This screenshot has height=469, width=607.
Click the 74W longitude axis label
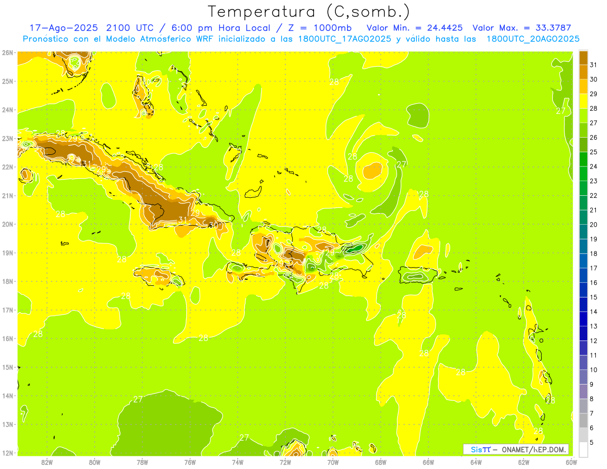[x=237, y=462]
